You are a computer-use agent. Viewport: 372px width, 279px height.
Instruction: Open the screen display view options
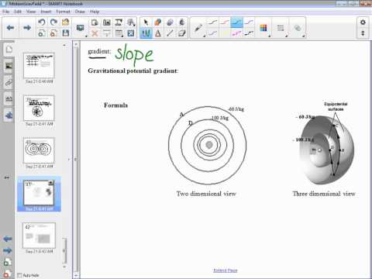click(81, 28)
